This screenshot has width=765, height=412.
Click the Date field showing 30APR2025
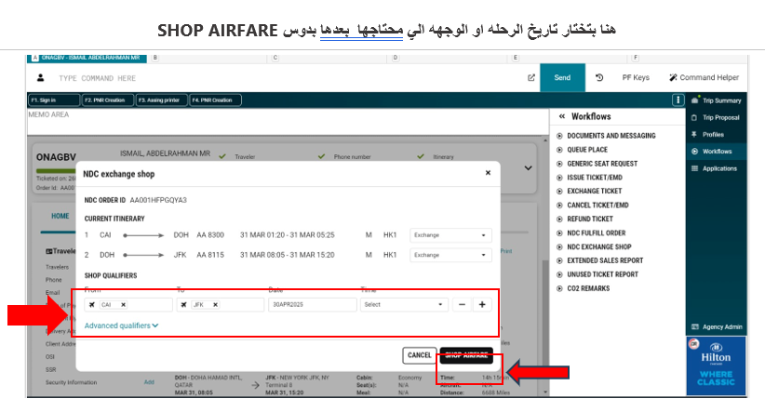[x=313, y=305]
